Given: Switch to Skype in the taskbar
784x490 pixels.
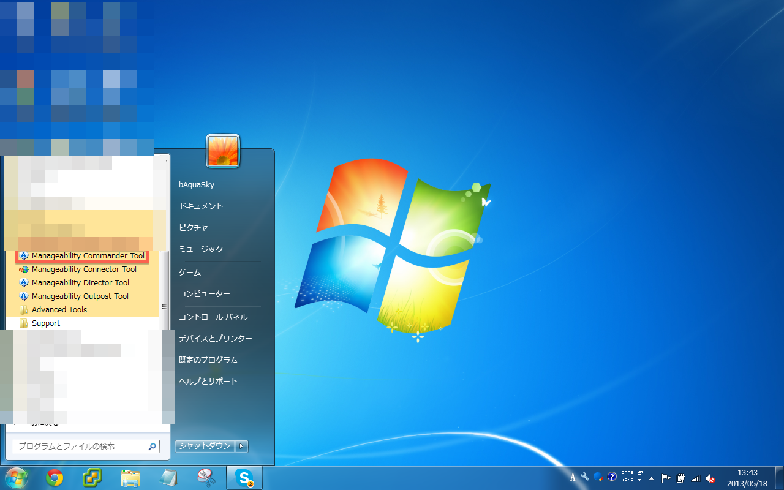Looking at the screenshot, I should tap(244, 478).
